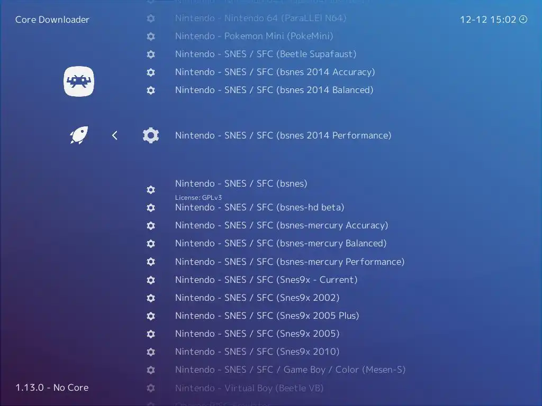Viewport: 542px width, 406px height.
Task: Select the Snes9x 2010 core
Action: click(x=257, y=352)
